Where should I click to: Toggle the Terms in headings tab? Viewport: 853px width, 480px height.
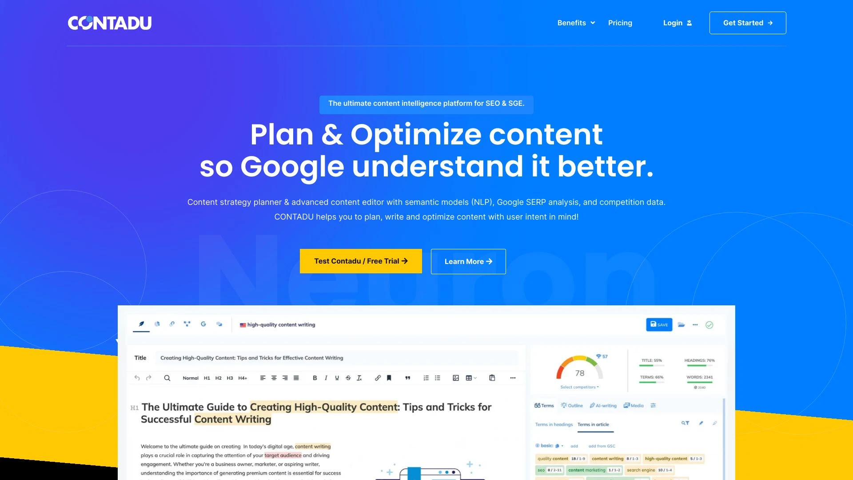click(554, 424)
